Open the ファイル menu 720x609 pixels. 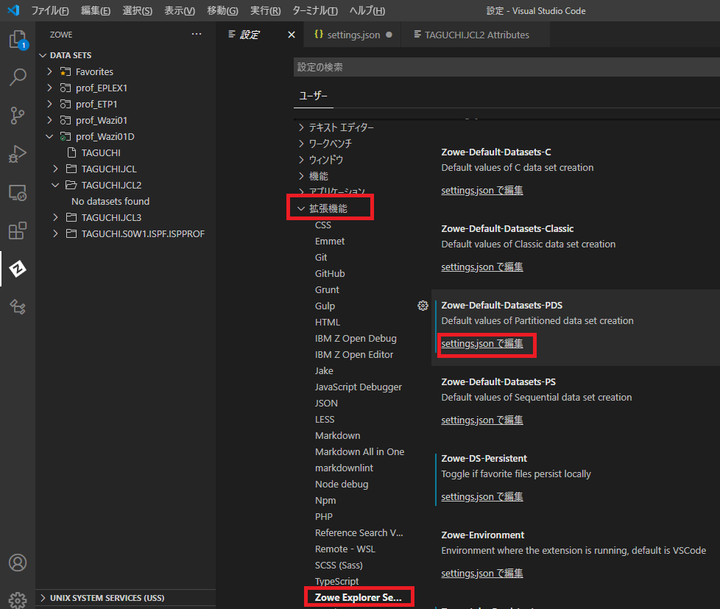point(50,10)
